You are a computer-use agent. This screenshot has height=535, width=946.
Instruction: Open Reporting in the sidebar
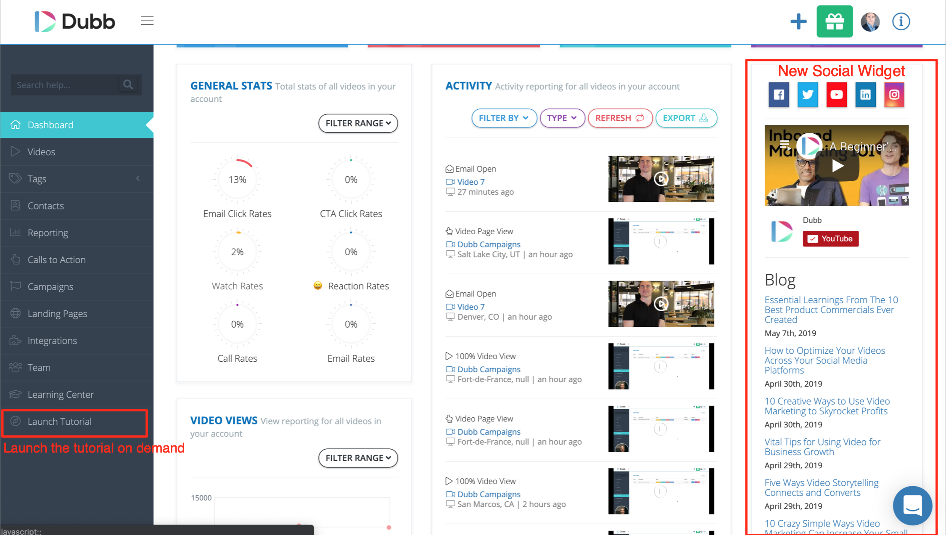pyautogui.click(x=77, y=232)
